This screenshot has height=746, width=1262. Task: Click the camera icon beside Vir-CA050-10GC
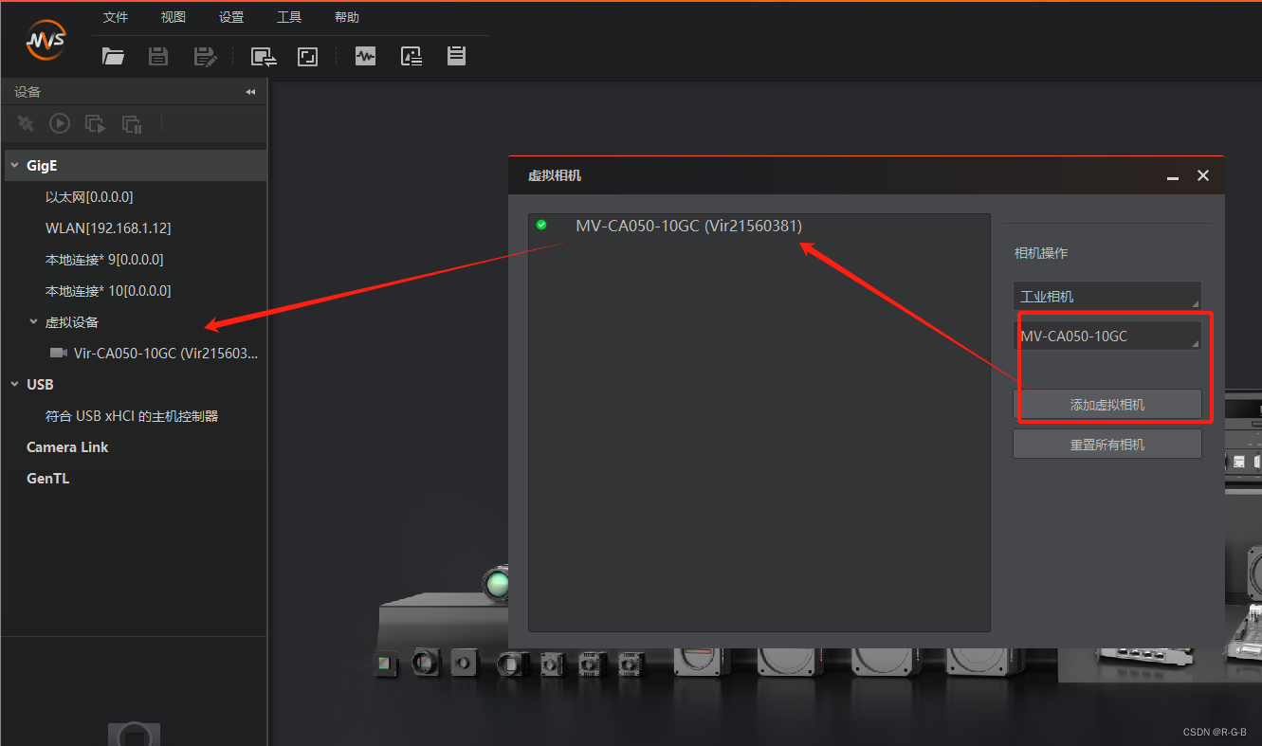coord(59,353)
